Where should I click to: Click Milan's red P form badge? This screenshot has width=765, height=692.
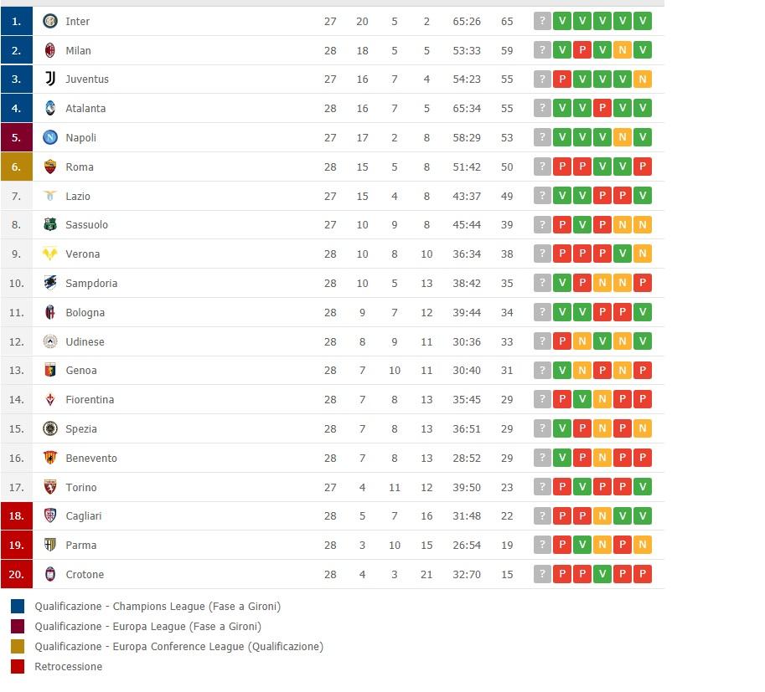coord(582,50)
